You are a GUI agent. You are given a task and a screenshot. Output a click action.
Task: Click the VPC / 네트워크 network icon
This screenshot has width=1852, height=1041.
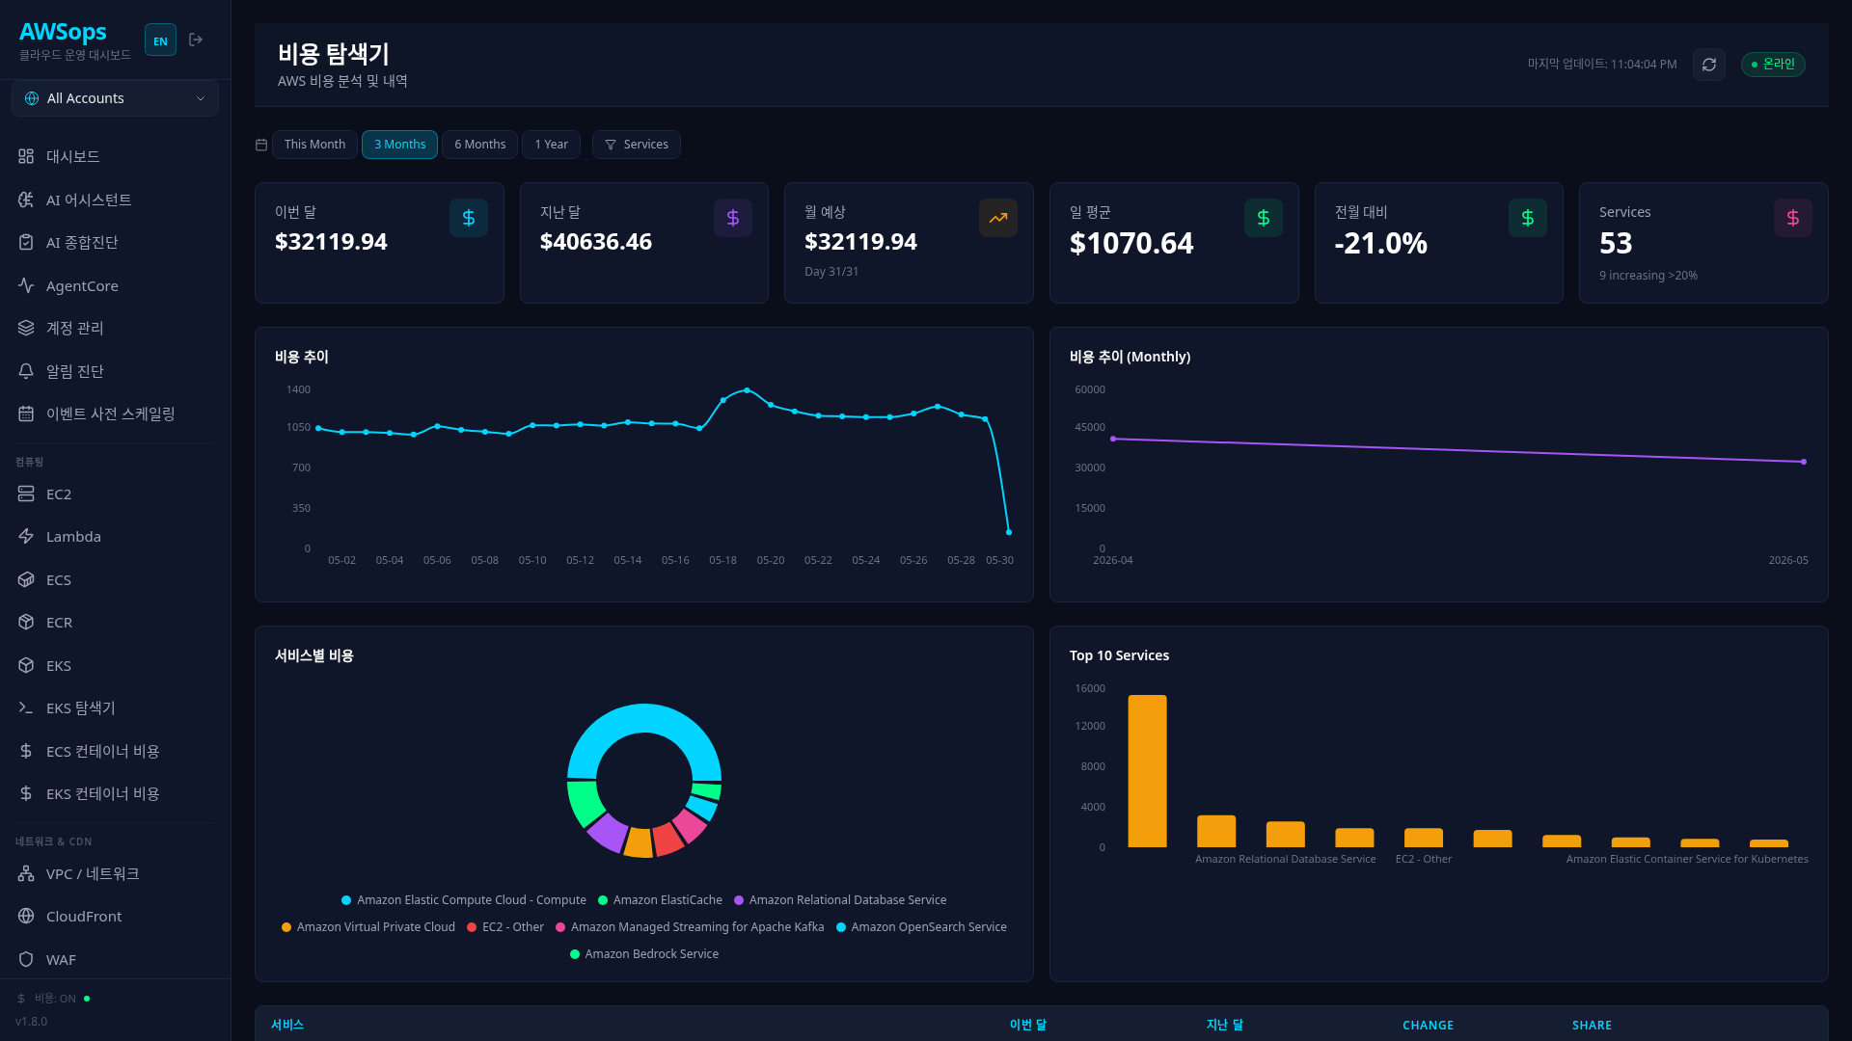click(26, 873)
